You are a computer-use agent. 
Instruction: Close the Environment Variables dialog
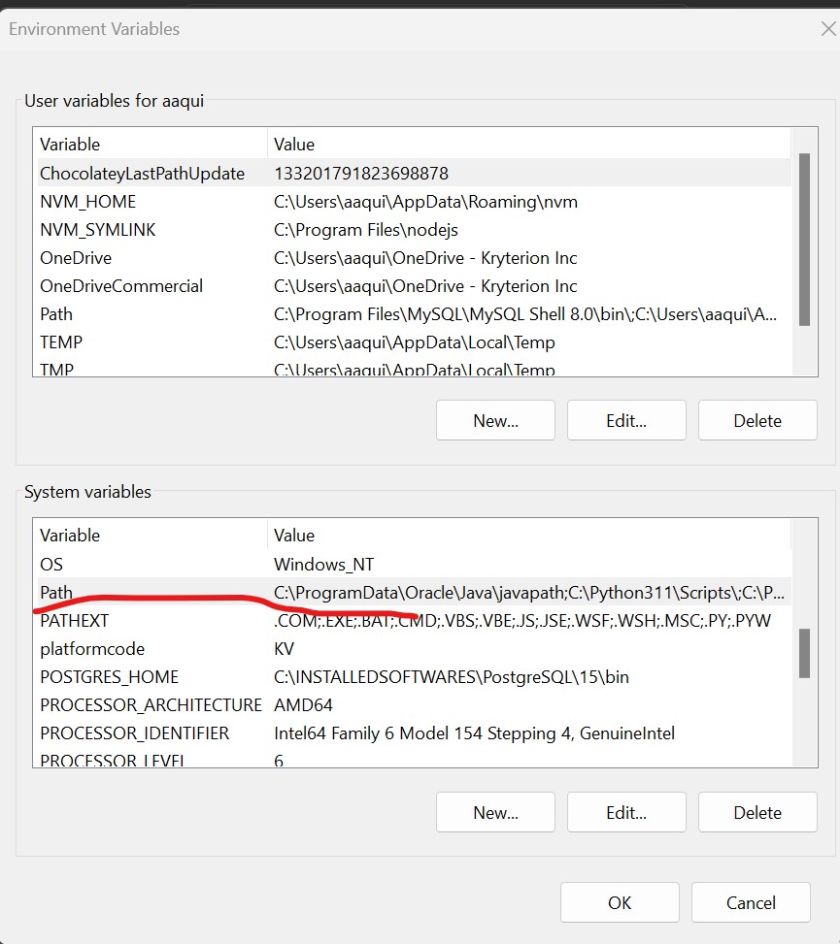[x=827, y=29]
